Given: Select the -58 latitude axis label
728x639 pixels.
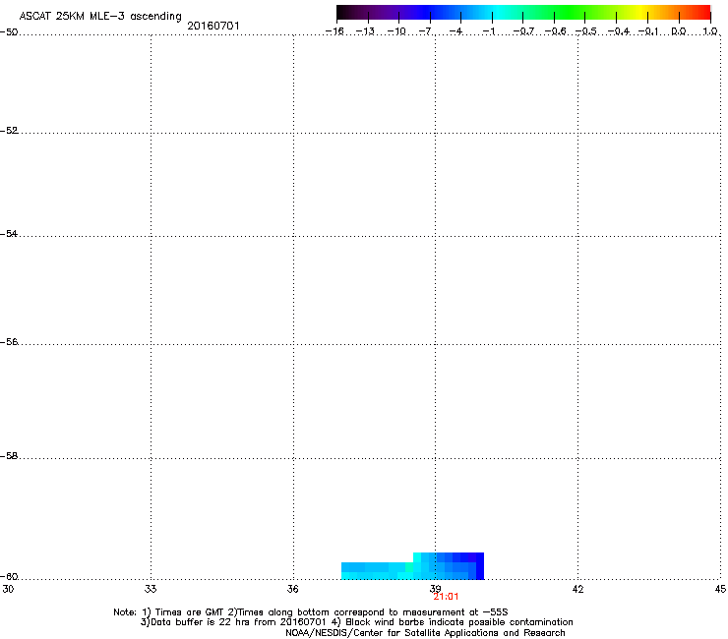Looking at the screenshot, I should coord(9,456).
